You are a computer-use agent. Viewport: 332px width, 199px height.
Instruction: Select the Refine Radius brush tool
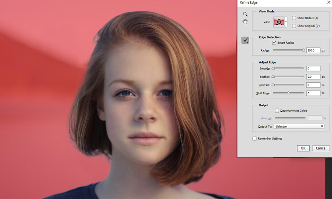[x=245, y=40]
